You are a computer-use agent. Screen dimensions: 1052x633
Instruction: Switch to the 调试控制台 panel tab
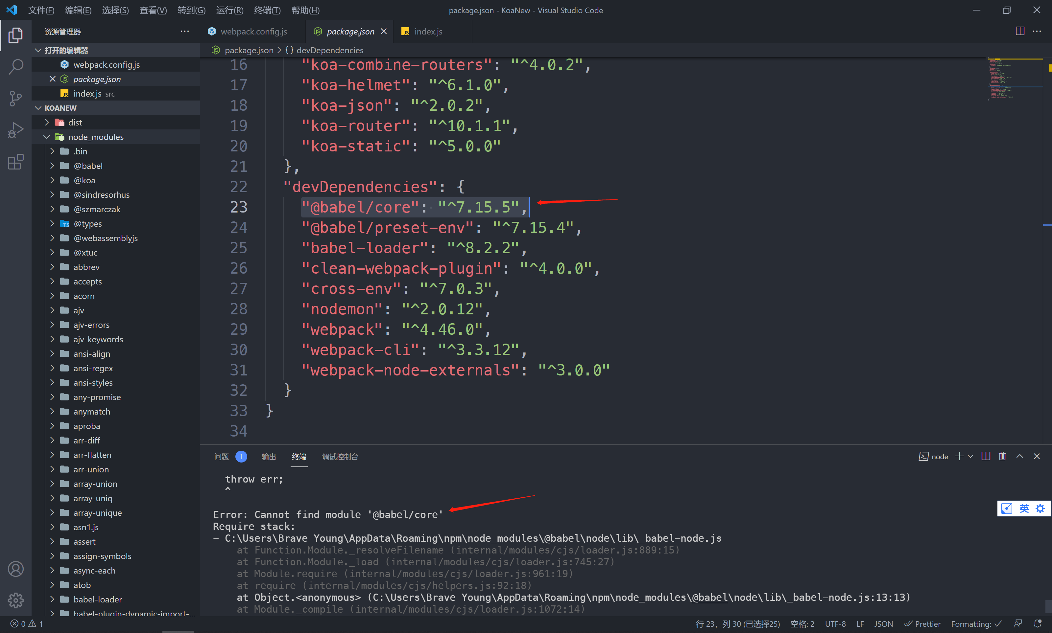click(x=340, y=456)
